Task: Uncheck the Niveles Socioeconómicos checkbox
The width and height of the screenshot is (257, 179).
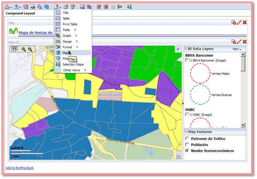Action: click(187, 150)
